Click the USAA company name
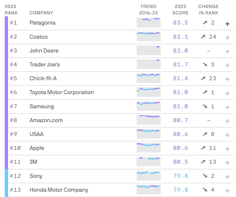 tap(37, 134)
